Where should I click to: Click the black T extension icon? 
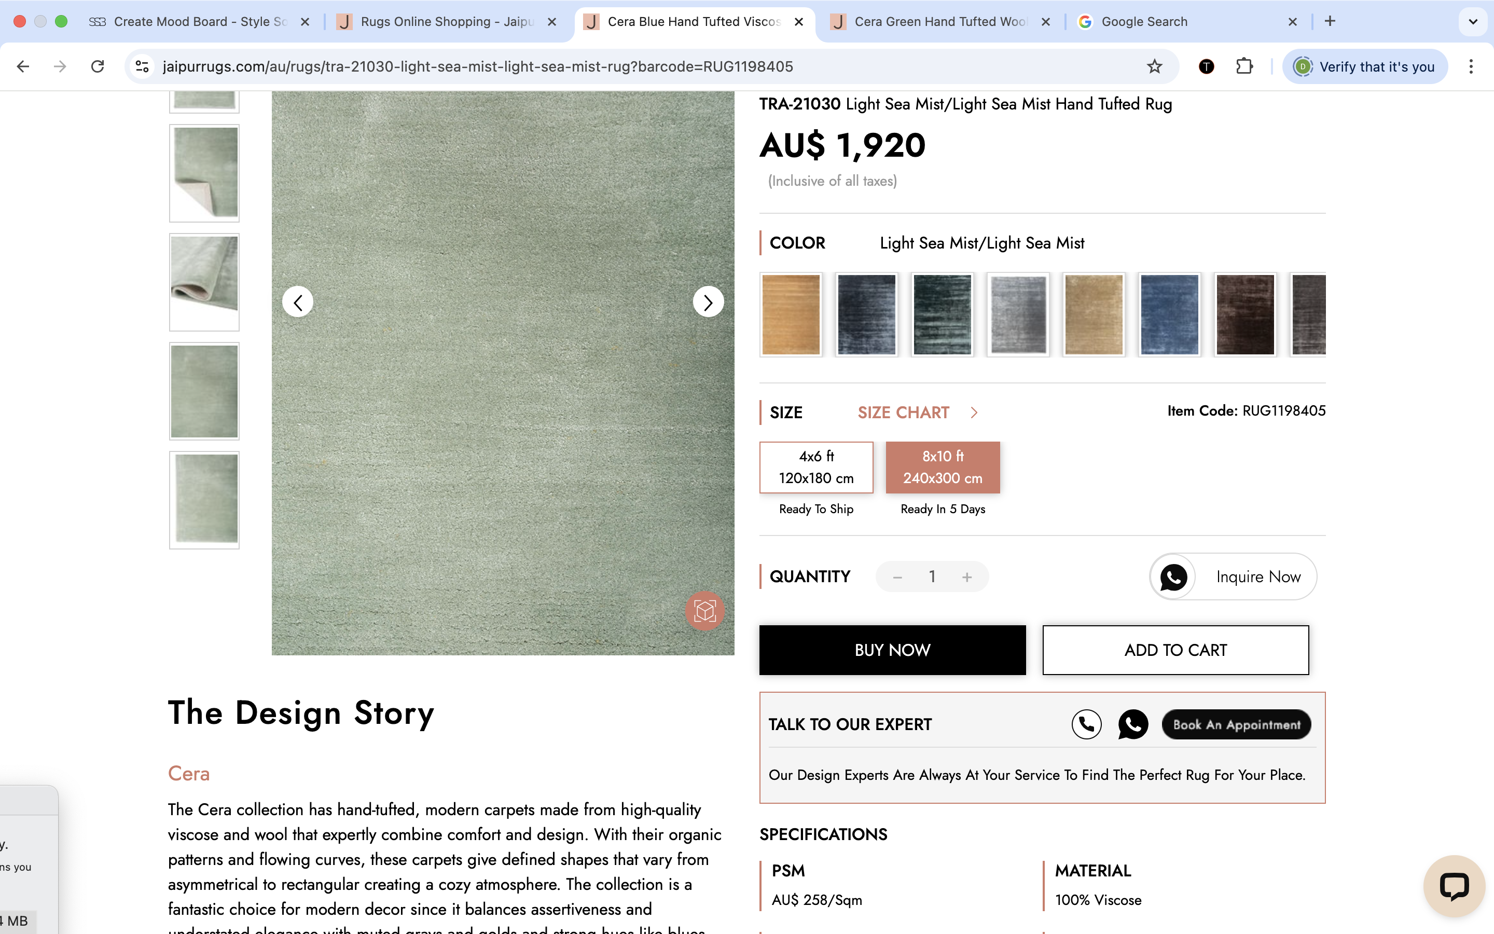coord(1206,66)
